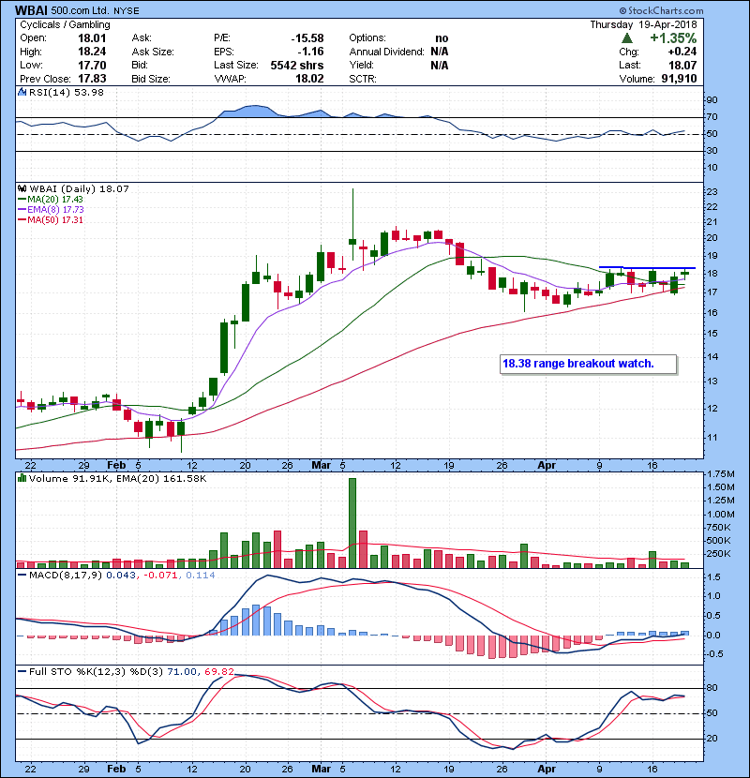Screen dimensions: 750x778
Task: Click the Last Size value 5542 shrs
Action: click(x=297, y=65)
